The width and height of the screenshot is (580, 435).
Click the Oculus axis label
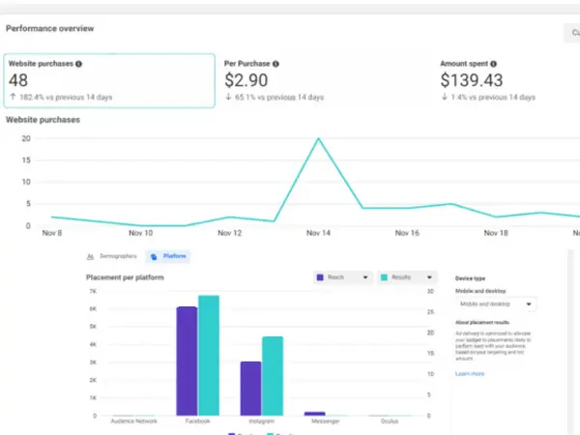390,420
